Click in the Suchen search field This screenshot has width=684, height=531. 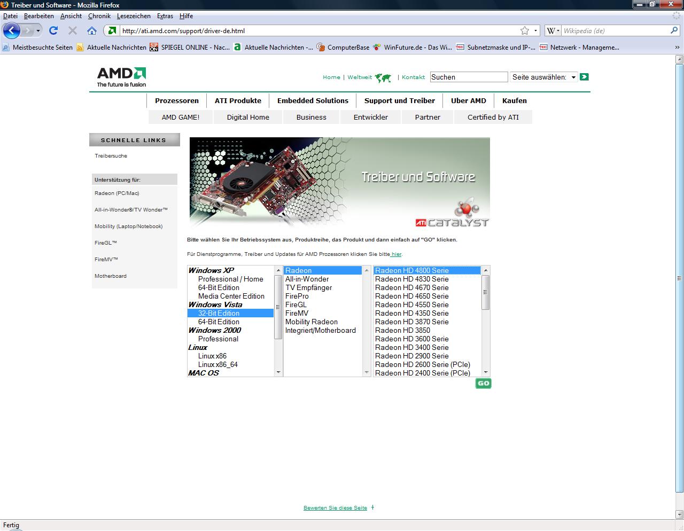469,77
